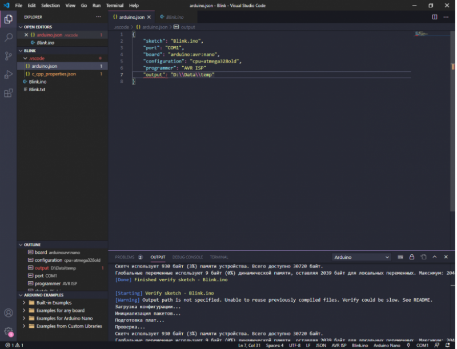The image size is (457, 349).
Task: Open the Manage gear icon
Action: coord(9,331)
